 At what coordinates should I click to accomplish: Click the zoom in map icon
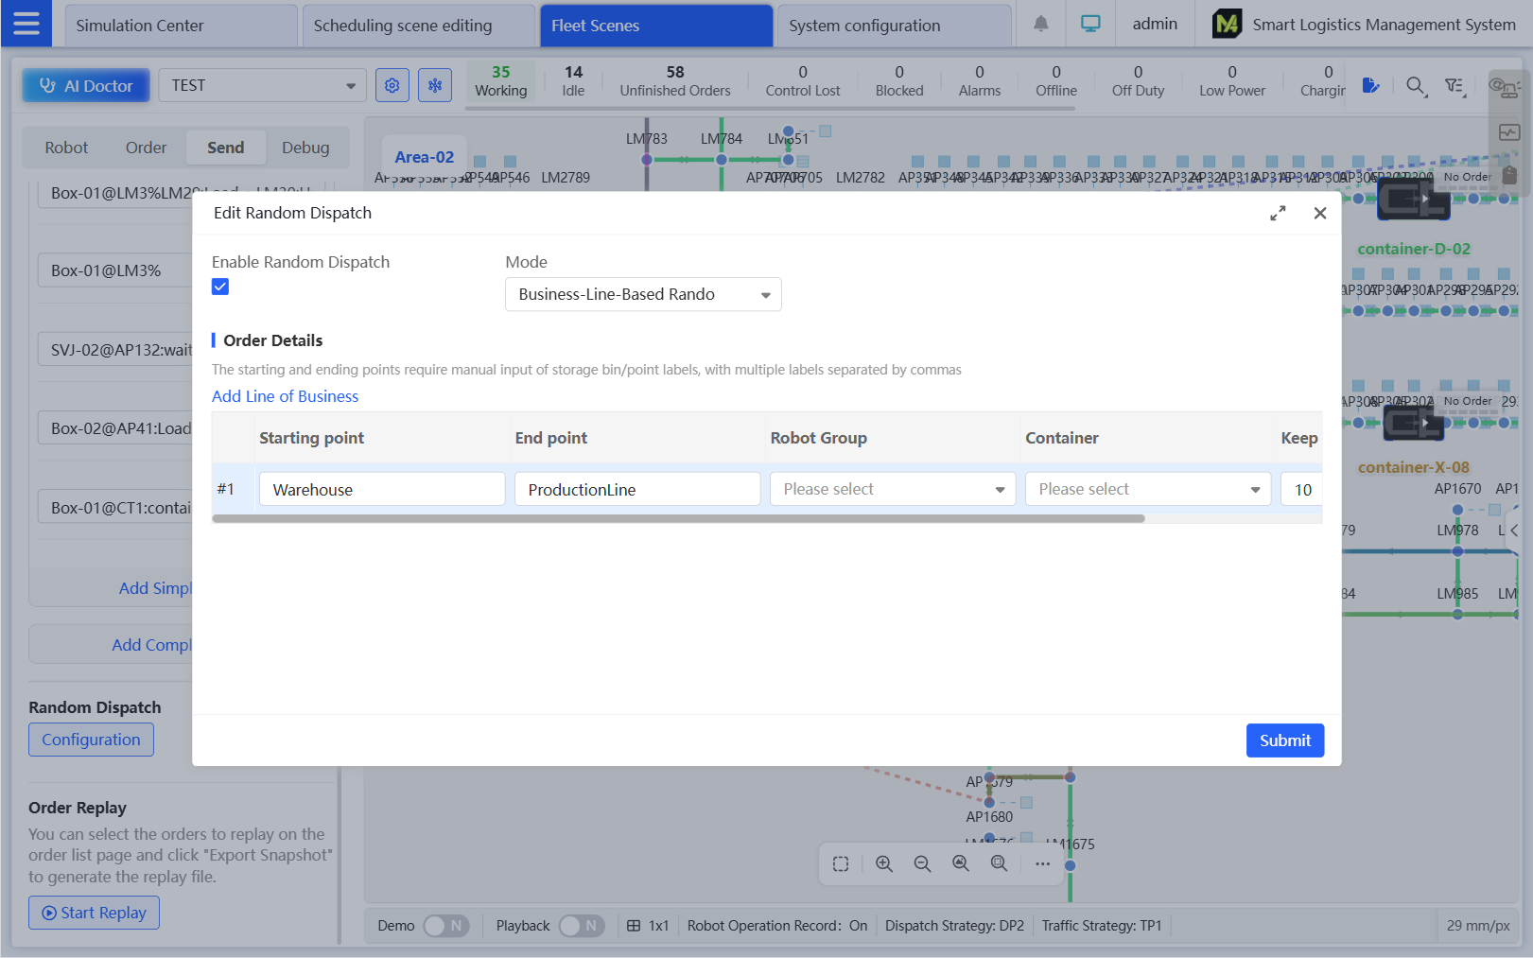click(883, 864)
